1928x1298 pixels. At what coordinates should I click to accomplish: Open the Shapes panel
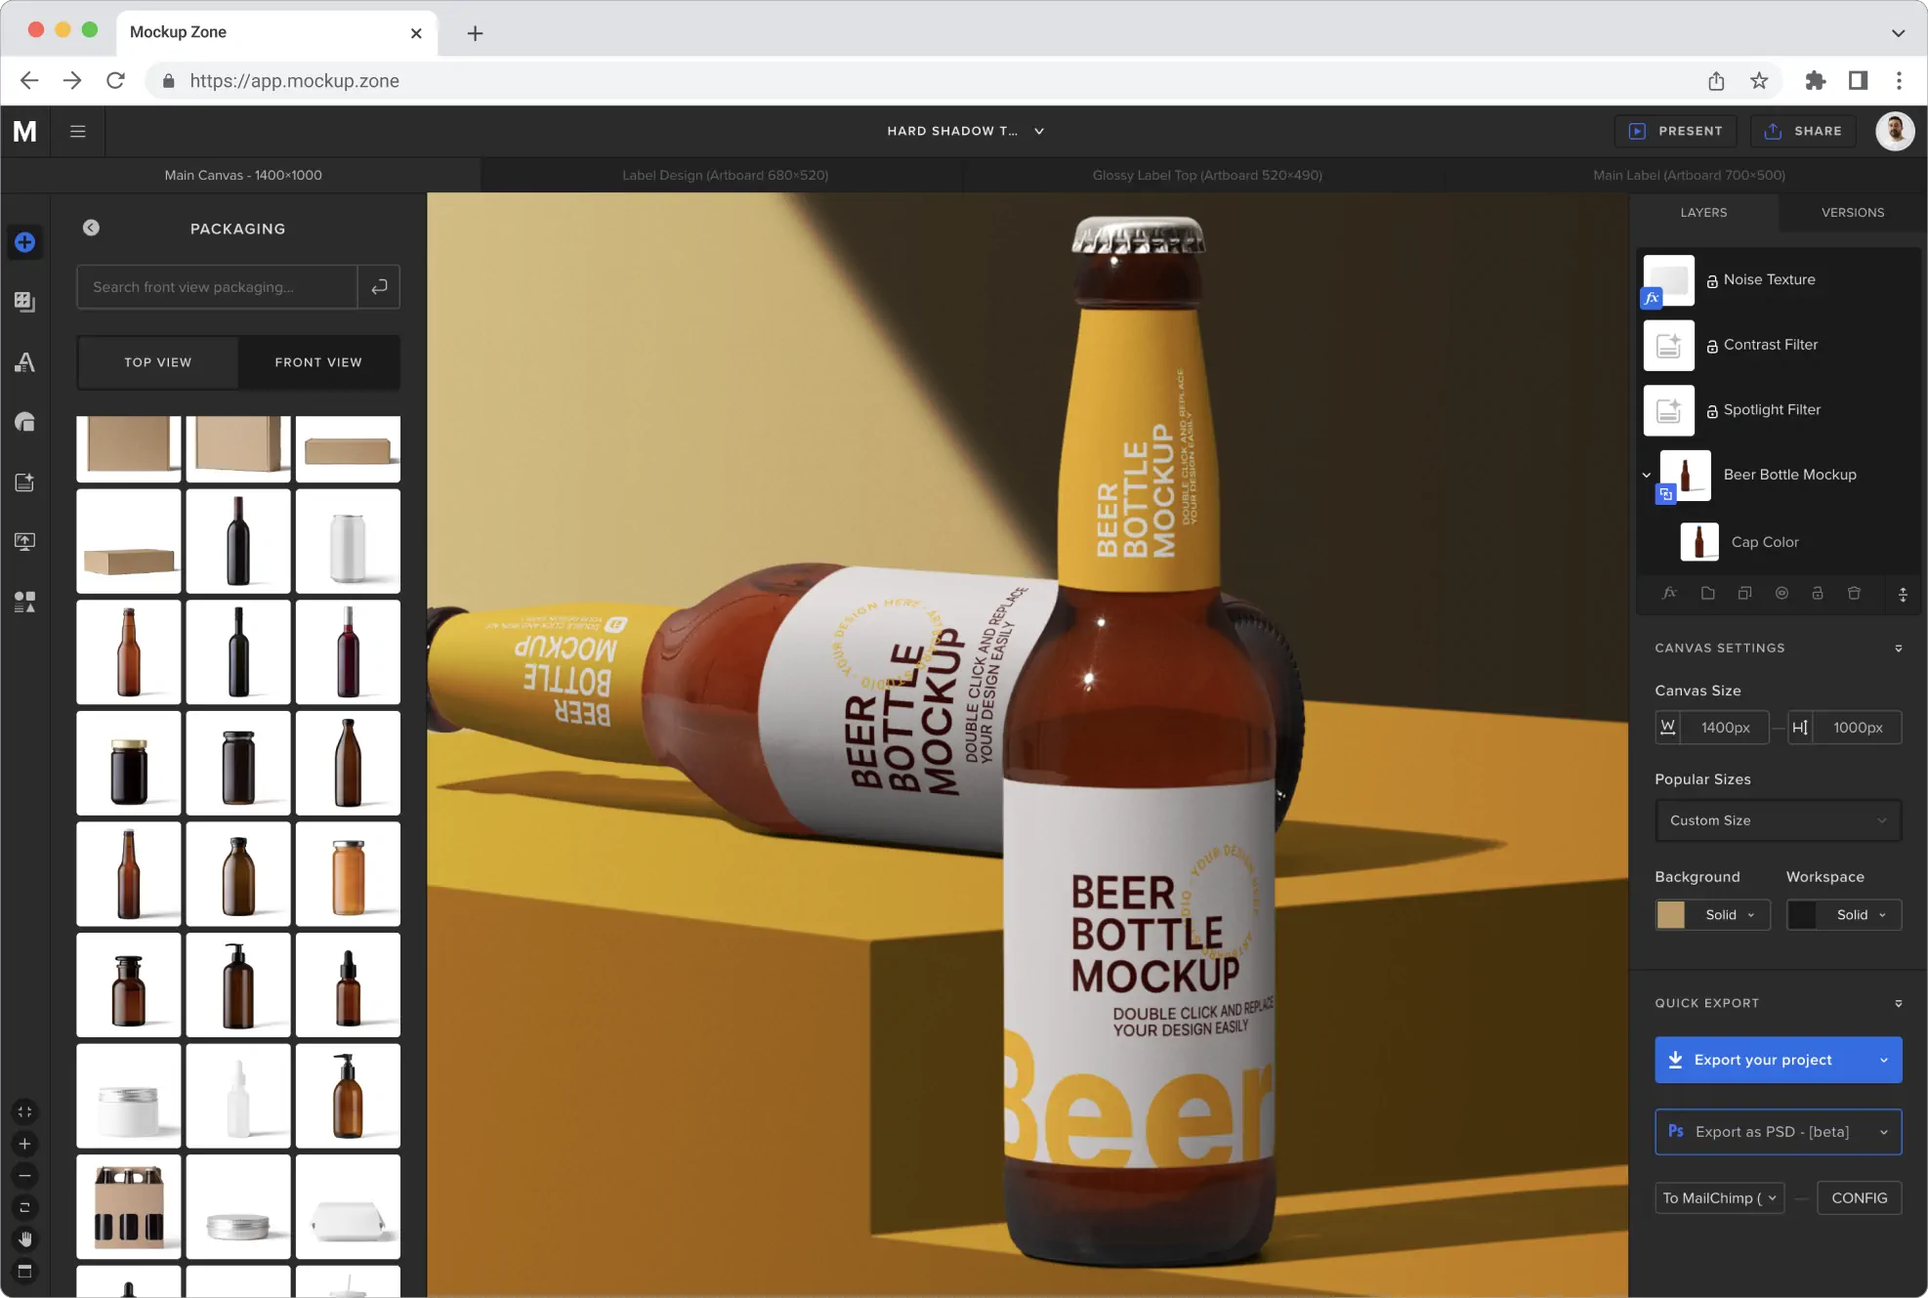24,421
